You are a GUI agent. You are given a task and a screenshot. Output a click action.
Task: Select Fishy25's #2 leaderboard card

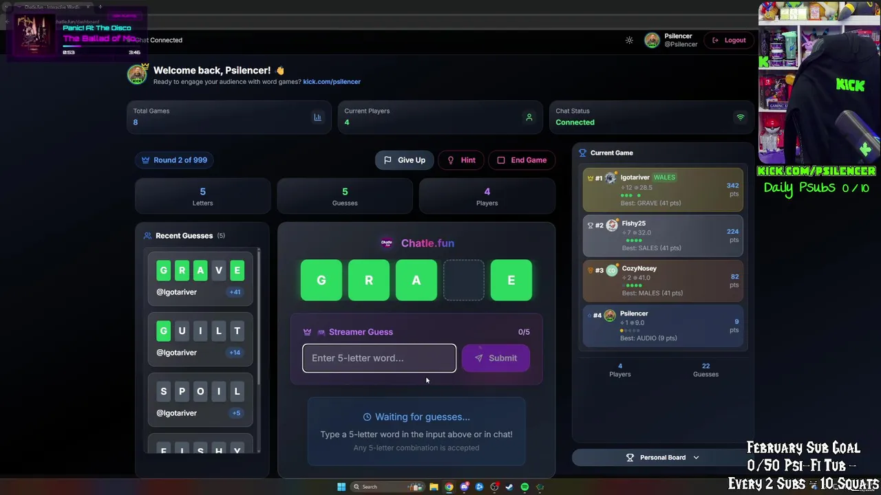point(663,236)
